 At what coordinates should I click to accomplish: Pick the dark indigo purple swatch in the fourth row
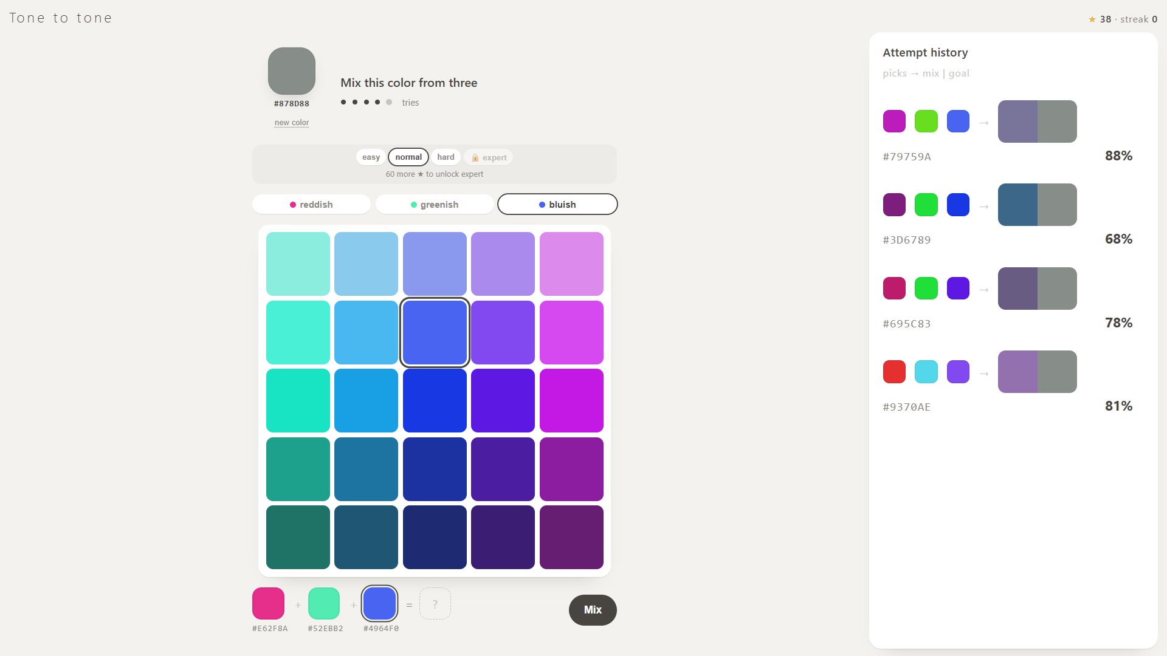click(503, 469)
